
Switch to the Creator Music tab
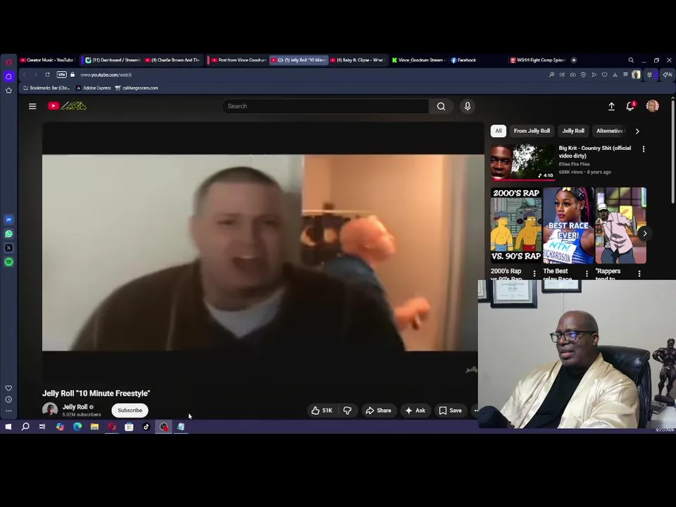pos(47,60)
